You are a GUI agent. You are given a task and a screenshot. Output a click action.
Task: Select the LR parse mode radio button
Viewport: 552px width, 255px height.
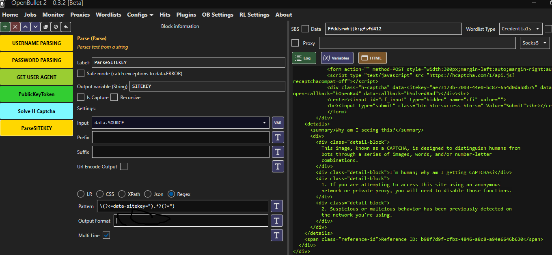coord(81,194)
